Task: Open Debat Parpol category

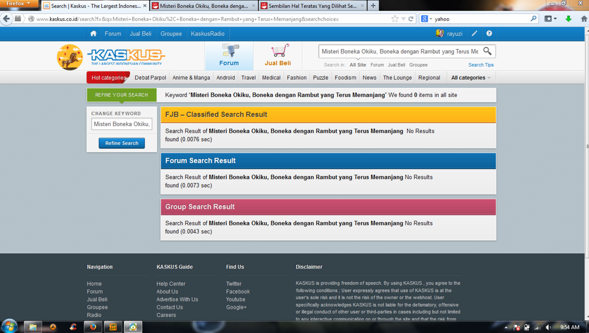Action: coord(150,78)
